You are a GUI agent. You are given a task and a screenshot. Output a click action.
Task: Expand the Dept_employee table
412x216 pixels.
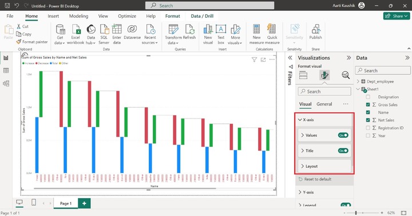pyautogui.click(x=358, y=81)
